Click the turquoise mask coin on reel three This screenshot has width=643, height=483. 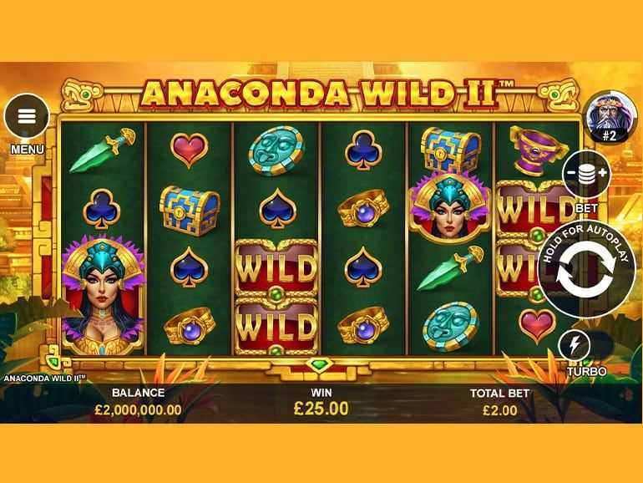[x=276, y=150]
